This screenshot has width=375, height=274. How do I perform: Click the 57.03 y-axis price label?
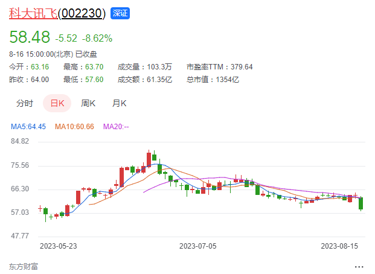pos(20,212)
